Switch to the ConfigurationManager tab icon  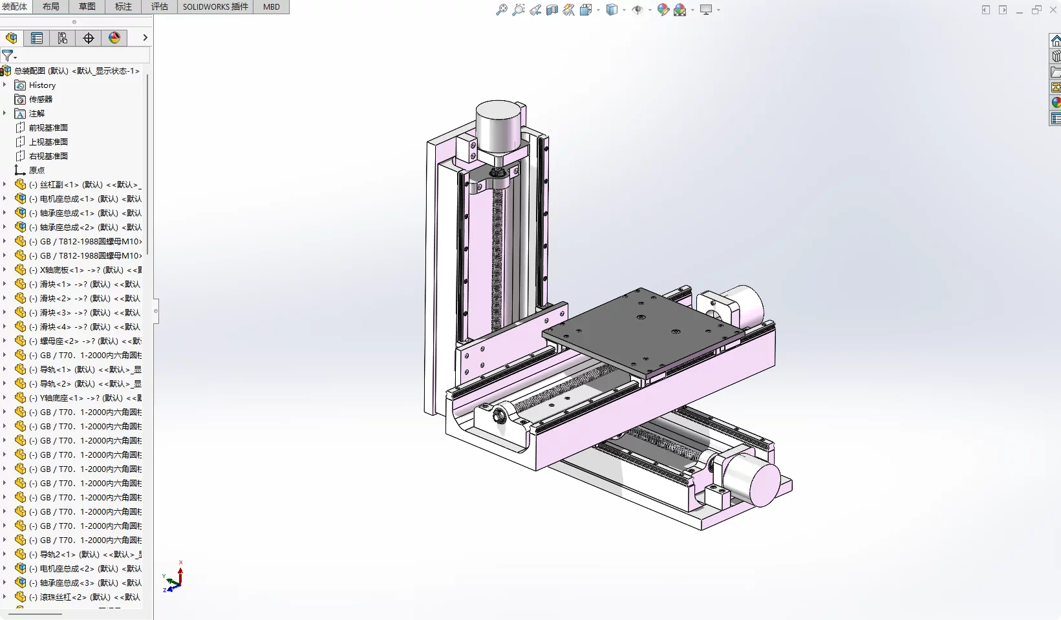63,38
